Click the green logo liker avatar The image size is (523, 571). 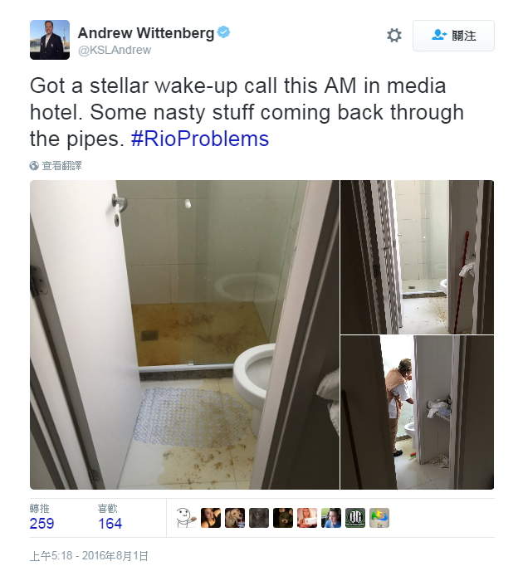point(355,518)
